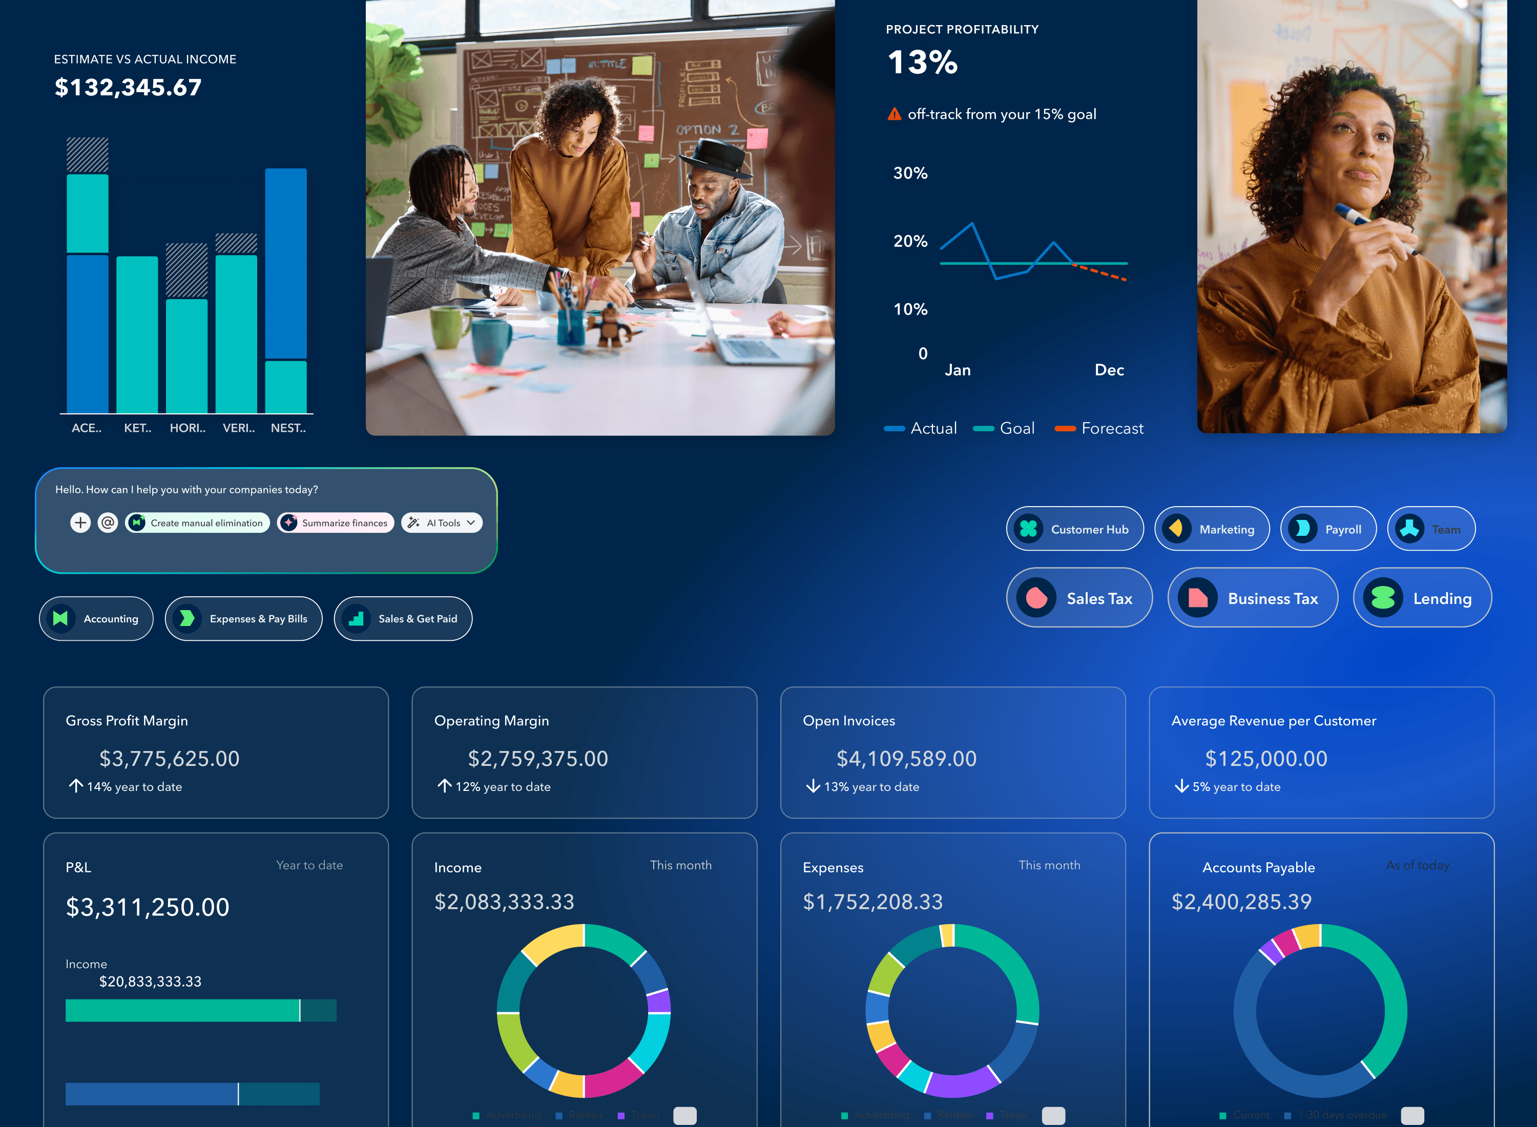Open the Gross Profit Margin card
Viewport: 1537px width, 1127px height.
click(x=216, y=752)
